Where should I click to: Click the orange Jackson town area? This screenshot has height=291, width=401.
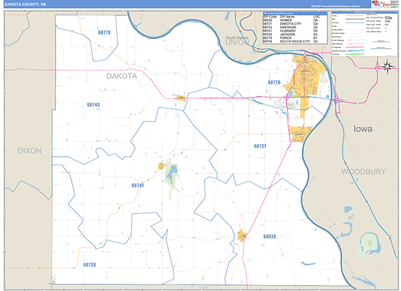pos(180,98)
